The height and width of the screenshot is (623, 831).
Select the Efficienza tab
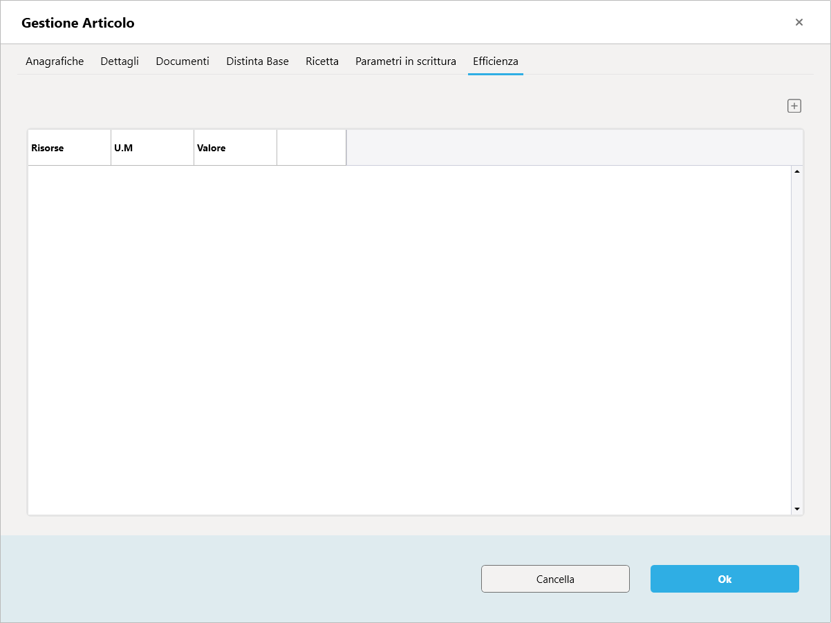pyautogui.click(x=496, y=61)
